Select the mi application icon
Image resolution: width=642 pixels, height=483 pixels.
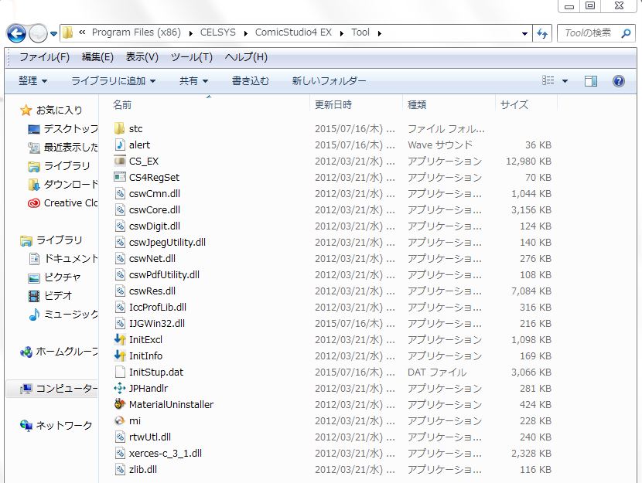point(120,421)
